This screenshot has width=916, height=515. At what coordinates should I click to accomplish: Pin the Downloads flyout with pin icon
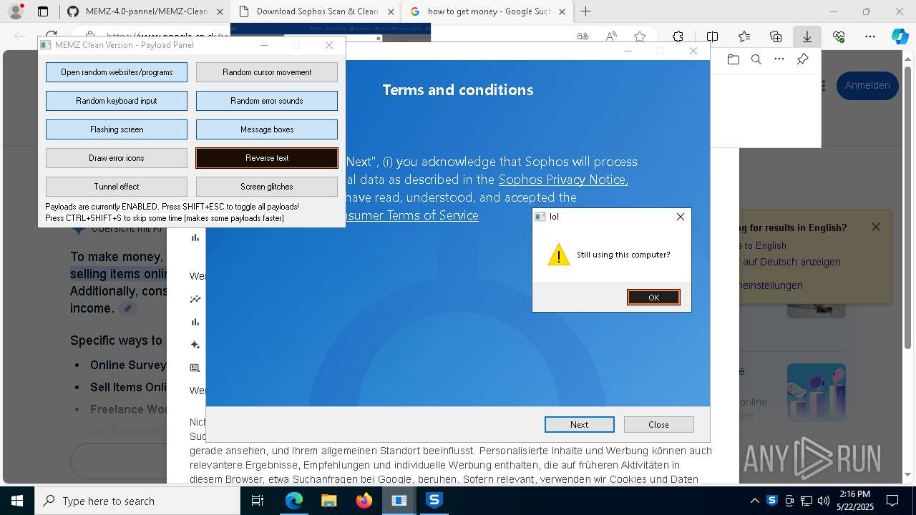tap(802, 59)
